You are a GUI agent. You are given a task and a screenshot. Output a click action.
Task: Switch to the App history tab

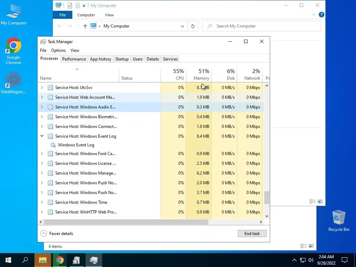coord(100,59)
